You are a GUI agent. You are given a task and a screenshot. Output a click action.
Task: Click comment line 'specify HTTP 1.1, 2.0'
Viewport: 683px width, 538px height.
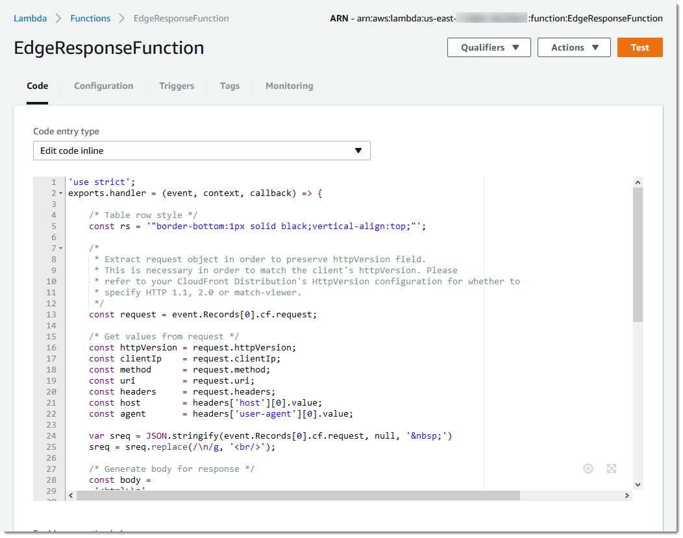[x=198, y=293]
